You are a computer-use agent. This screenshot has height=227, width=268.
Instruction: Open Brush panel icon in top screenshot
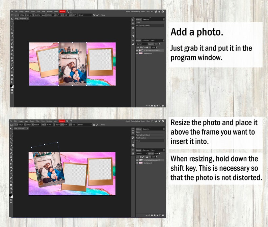click(x=133, y=28)
